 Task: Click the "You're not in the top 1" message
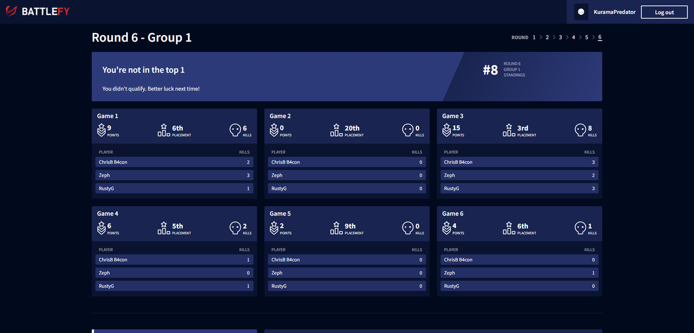coord(143,70)
